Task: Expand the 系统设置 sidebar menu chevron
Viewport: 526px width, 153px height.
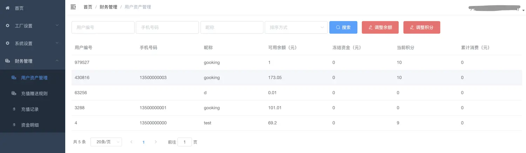Action: (x=57, y=43)
